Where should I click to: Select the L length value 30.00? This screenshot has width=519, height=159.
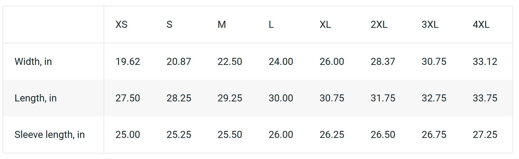point(281,98)
